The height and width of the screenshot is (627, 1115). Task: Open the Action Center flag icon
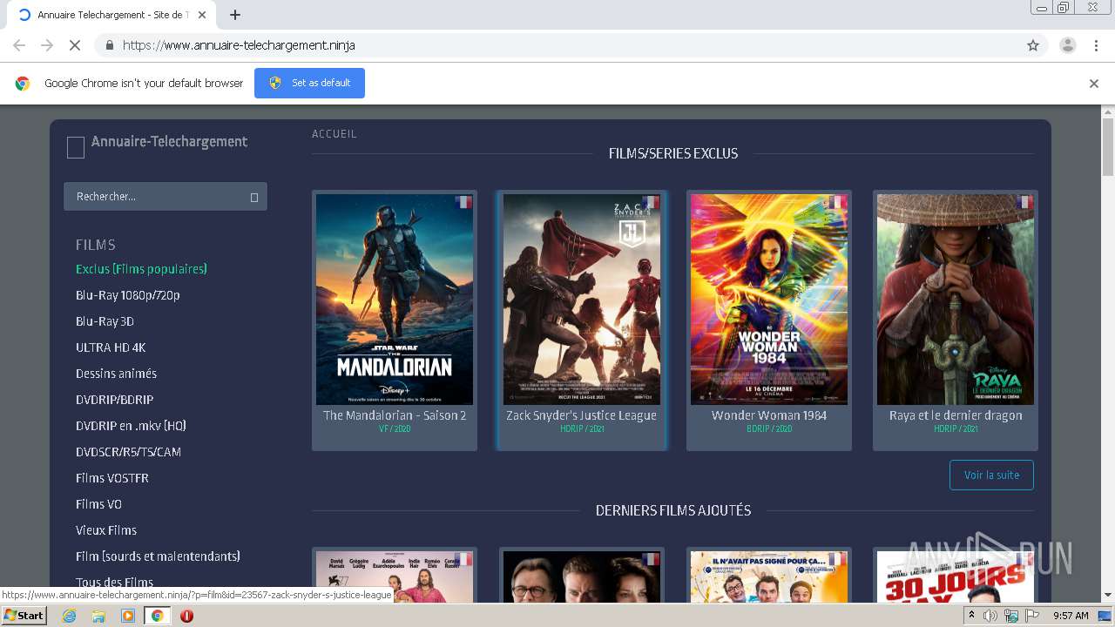pyautogui.click(x=1032, y=616)
